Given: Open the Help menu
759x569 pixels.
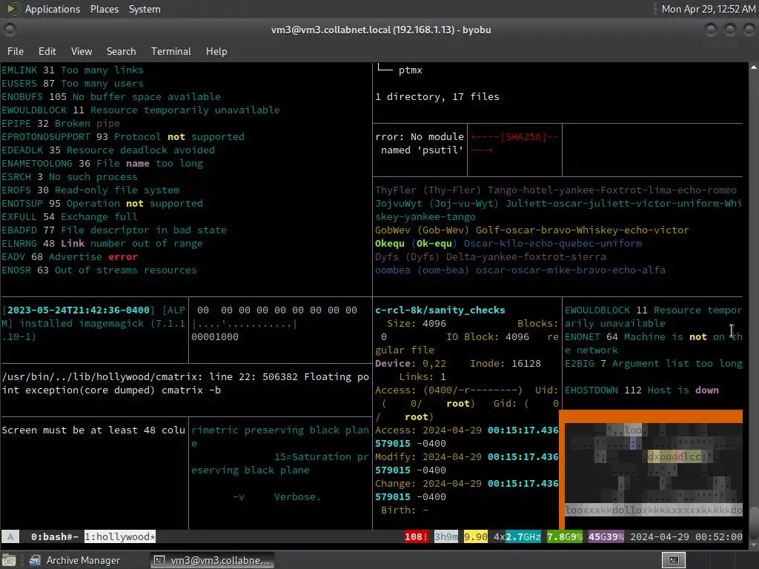Looking at the screenshot, I should [x=216, y=51].
